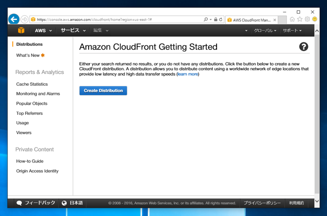327x216 pixels.
Task: Open the グローバル region dropdown
Action: click(x=265, y=30)
